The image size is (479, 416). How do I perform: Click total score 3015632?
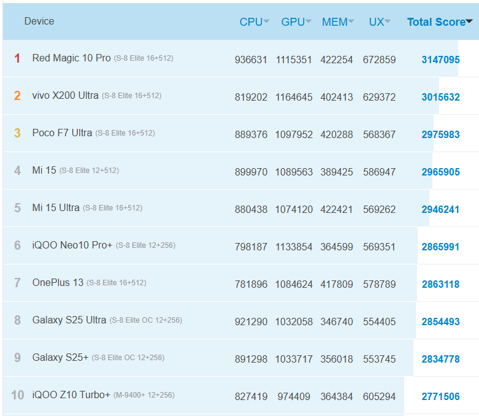(440, 97)
